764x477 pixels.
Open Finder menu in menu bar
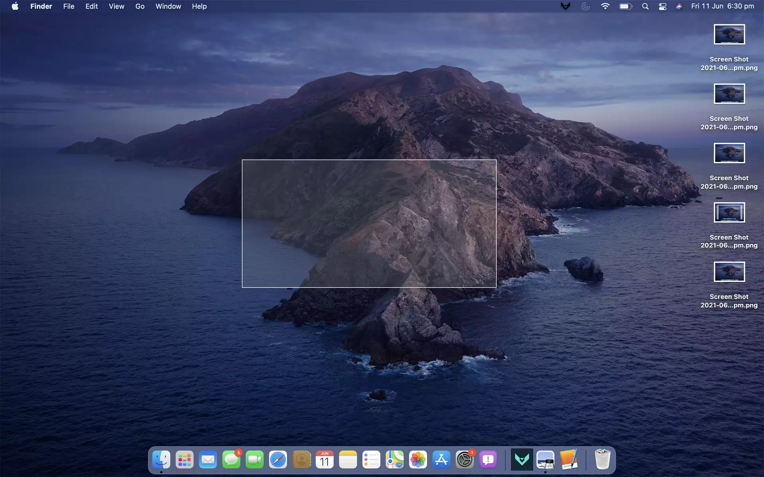click(42, 6)
